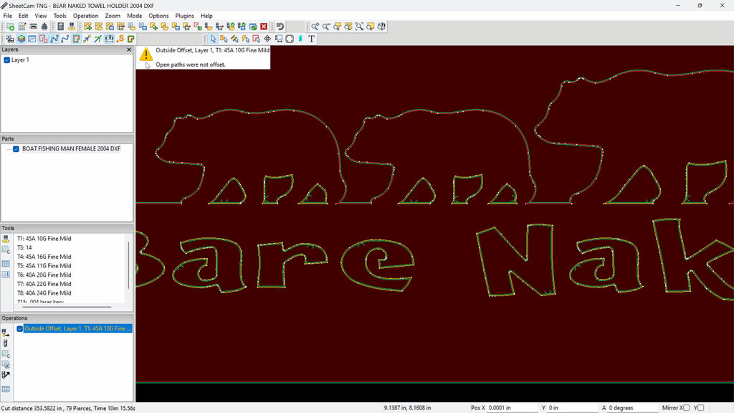
Task: Select tool T8: 40A 24G Fine Mild
Action: point(44,293)
